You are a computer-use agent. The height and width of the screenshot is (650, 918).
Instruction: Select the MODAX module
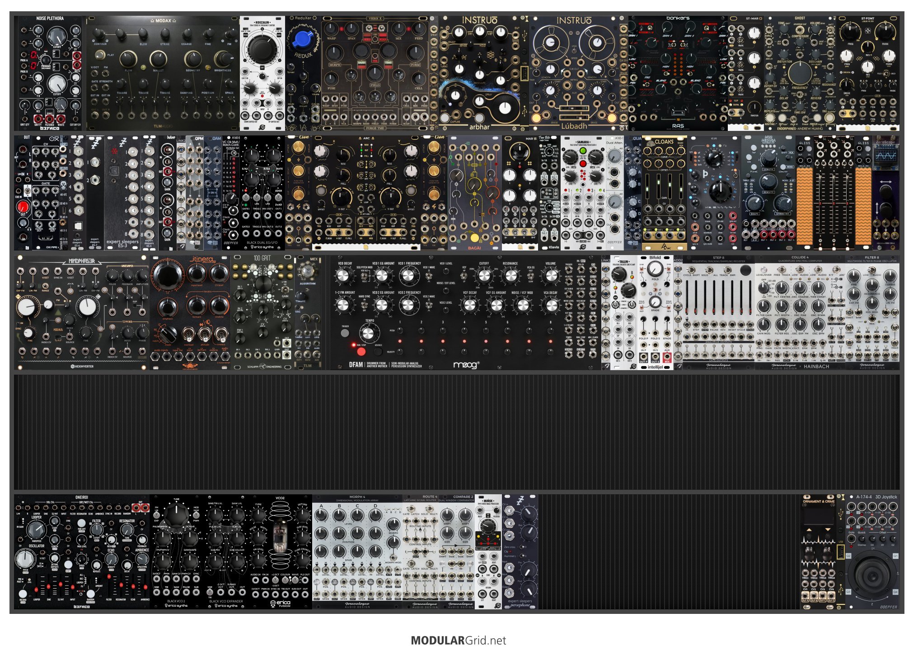point(163,73)
